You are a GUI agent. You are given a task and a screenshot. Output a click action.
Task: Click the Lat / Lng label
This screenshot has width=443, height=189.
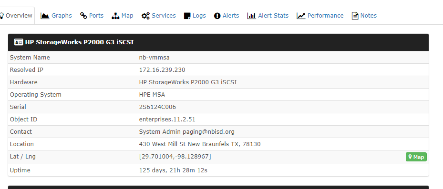pos(22,157)
